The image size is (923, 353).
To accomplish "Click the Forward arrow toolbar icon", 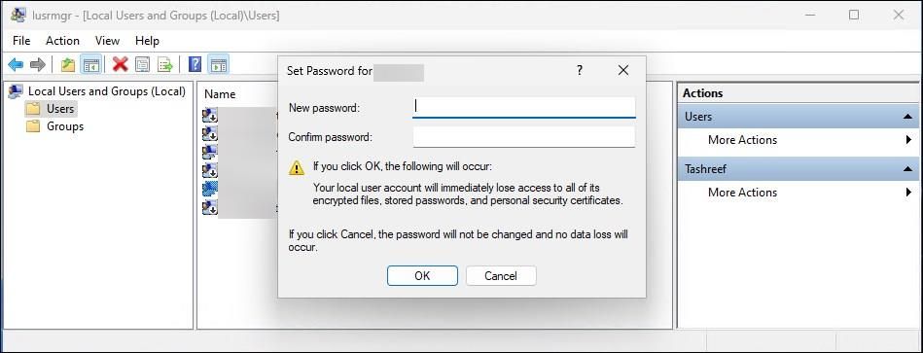I will 38,65.
